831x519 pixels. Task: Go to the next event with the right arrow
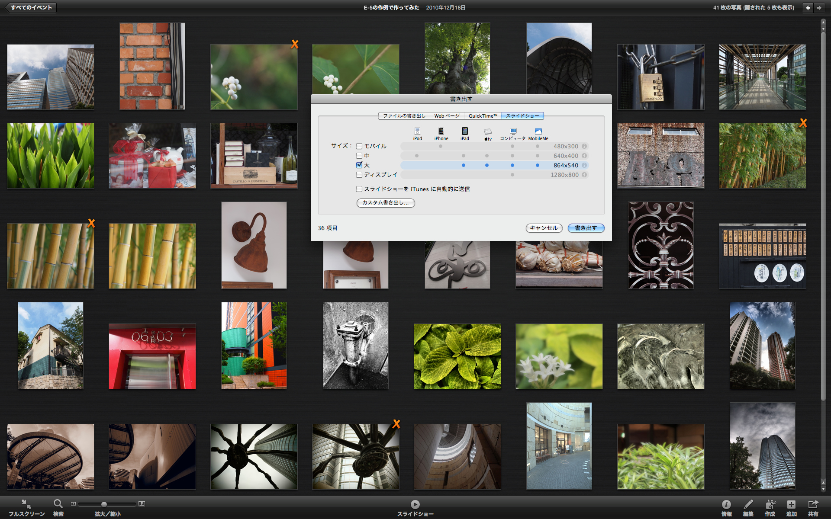coord(819,7)
